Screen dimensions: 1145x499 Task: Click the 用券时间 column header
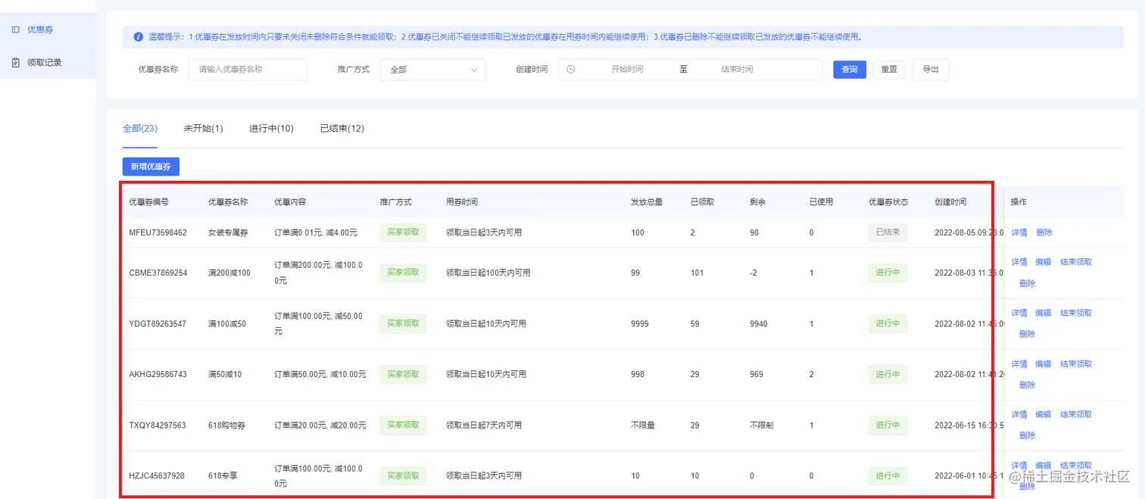pos(462,202)
